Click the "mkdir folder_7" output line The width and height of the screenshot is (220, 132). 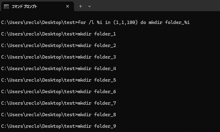pos(97,103)
